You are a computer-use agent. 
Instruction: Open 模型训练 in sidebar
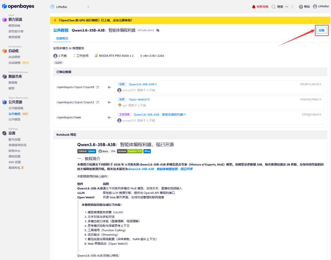pos(14,25)
